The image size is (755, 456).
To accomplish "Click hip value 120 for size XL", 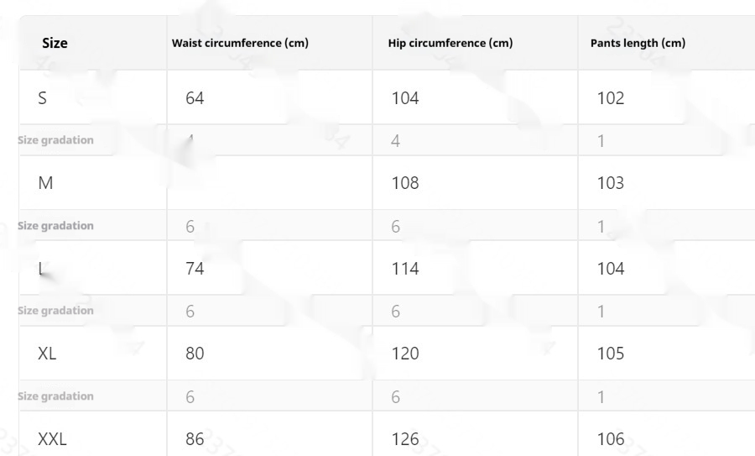I will [x=405, y=354].
